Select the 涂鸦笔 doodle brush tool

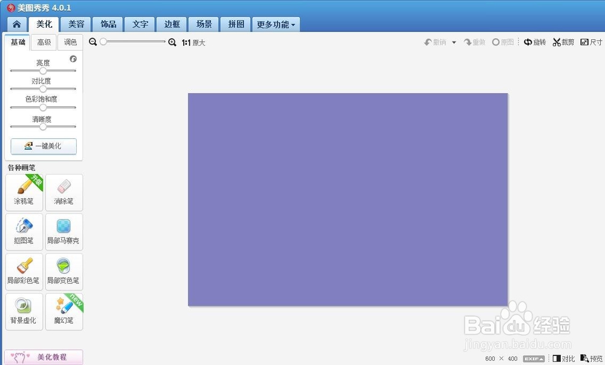(24, 192)
